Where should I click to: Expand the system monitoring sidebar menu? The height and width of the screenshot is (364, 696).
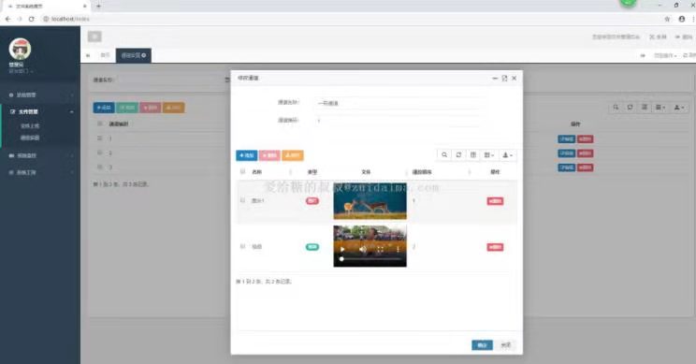tap(40, 156)
